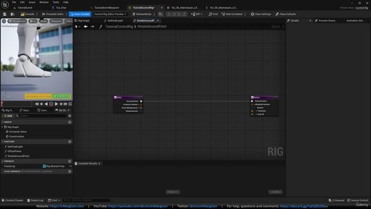Viewport: 371px width, 209px height.
Task: Close the My Blueprint tab
Action: point(69,110)
